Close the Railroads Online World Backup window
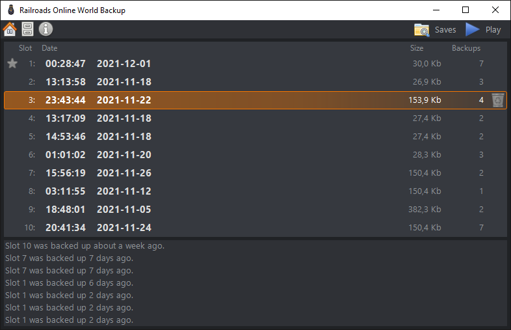511x330 pixels. 495,10
